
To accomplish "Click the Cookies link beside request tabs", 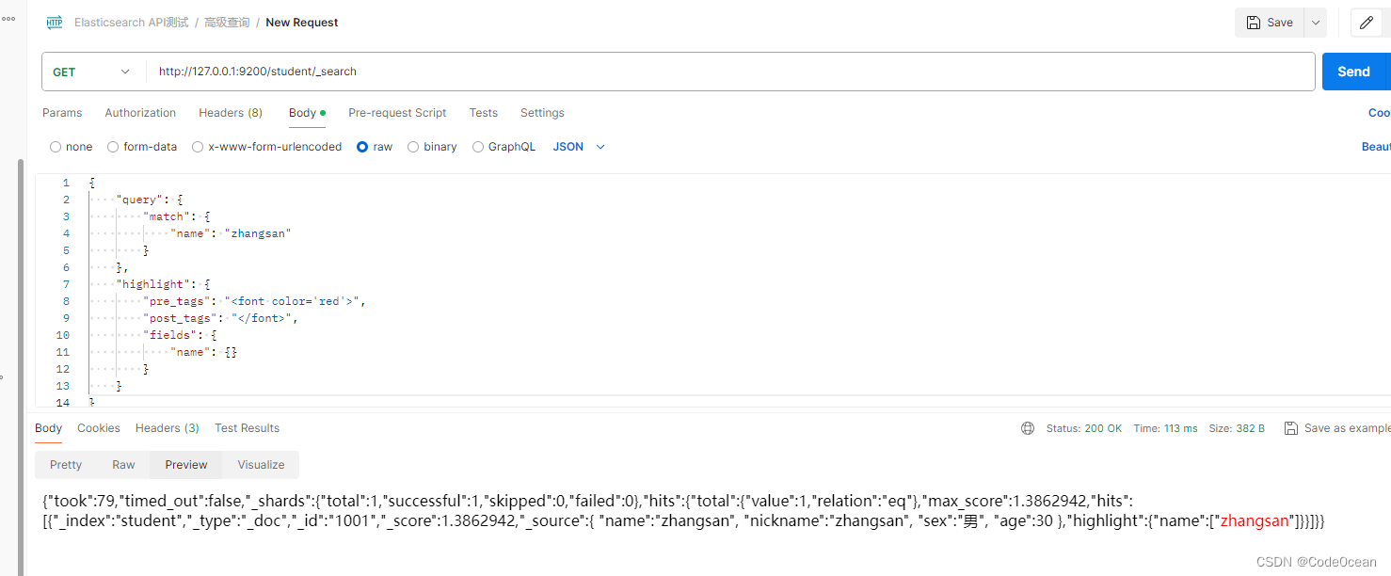I will click(x=1380, y=113).
